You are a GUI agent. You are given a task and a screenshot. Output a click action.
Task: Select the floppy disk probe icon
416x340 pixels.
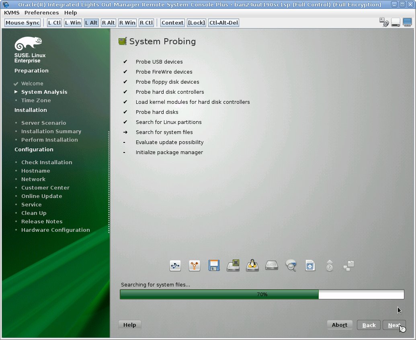click(214, 266)
